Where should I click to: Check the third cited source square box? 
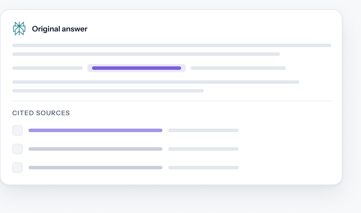click(17, 168)
